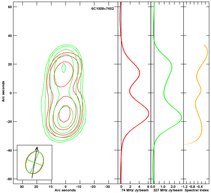Image resolution: width=211 pixels, height=193 pixels.
Task: Click the y-axis tick label -60
Action: coord(9,179)
